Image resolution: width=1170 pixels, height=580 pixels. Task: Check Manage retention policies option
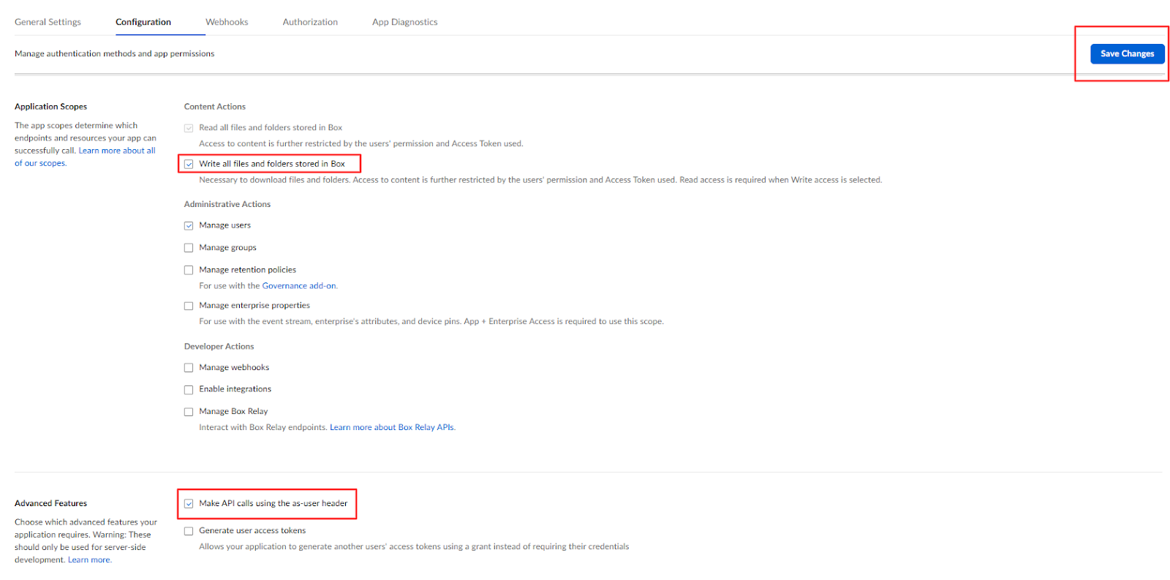coord(189,270)
